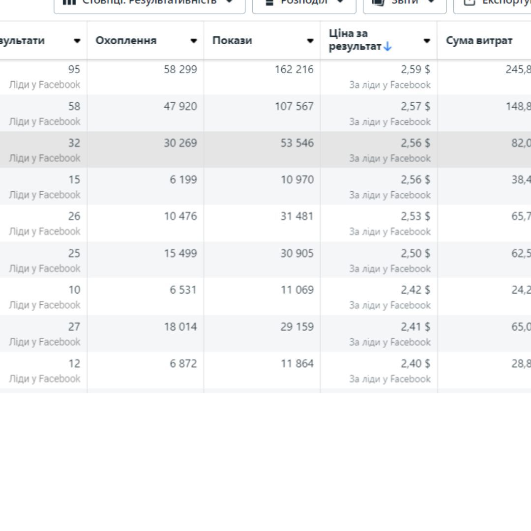Screen dimensions: 531x531
Task: Click the reports icon beside Звіти
Action: pos(378,2)
